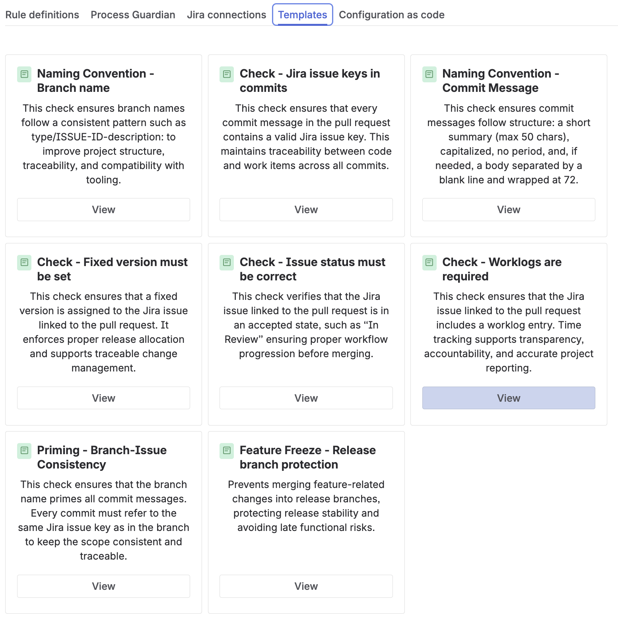Viewport: 618px width, 626px height.
Task: Click the template icon beside Check - Jira issue keys in commits
Action: (x=227, y=74)
